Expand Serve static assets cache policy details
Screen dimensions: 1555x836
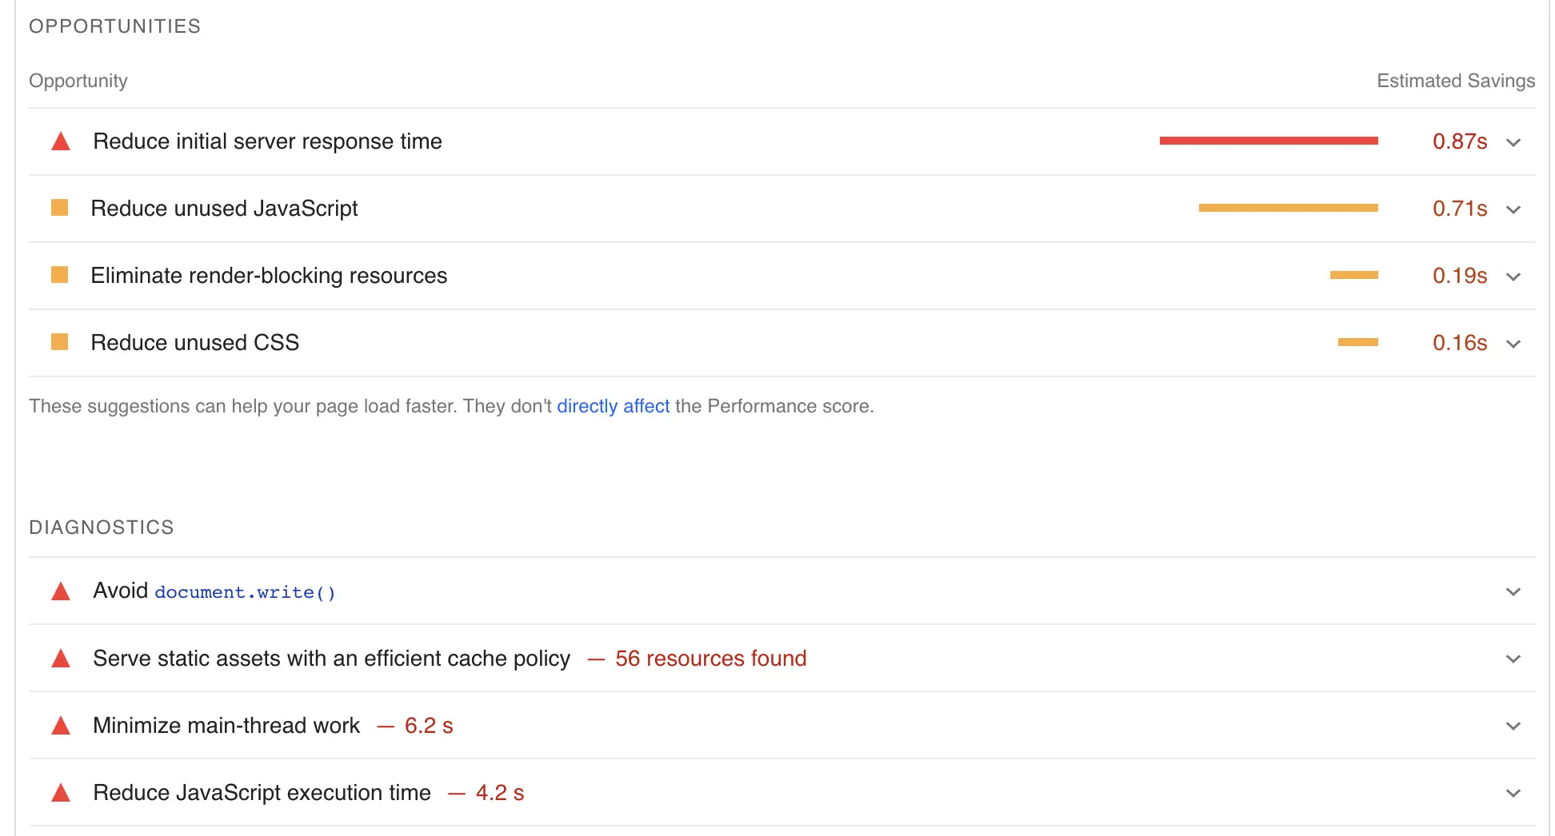pyautogui.click(x=1513, y=659)
